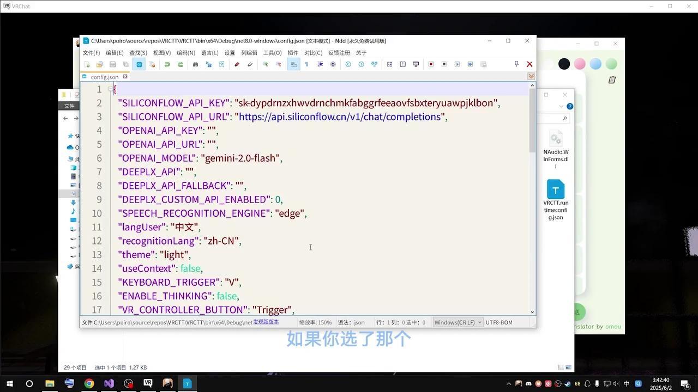Click the 缩放率: 150% status entry
Screen dimensions: 698x392
tap(315, 322)
